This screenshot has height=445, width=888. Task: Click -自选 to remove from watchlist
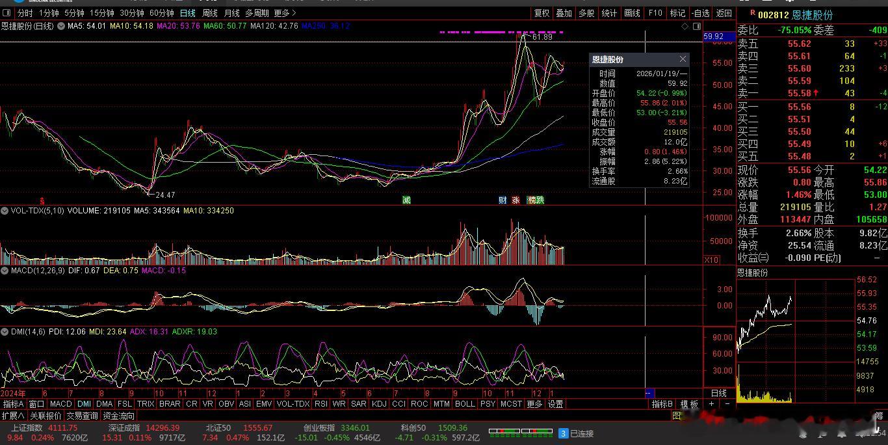pos(700,13)
